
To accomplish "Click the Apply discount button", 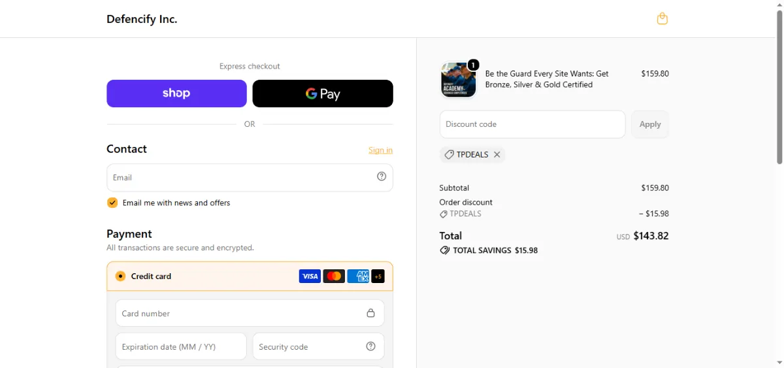I will (650, 124).
